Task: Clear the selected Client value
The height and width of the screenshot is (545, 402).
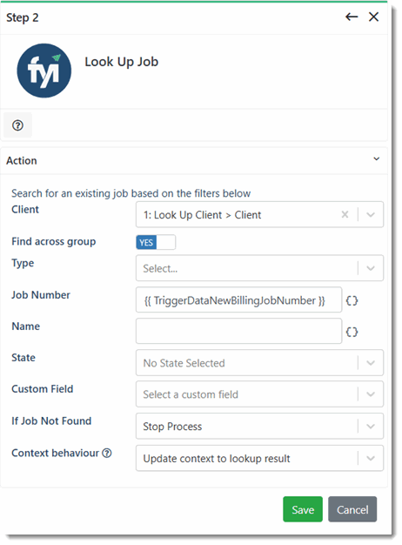Action: (345, 214)
